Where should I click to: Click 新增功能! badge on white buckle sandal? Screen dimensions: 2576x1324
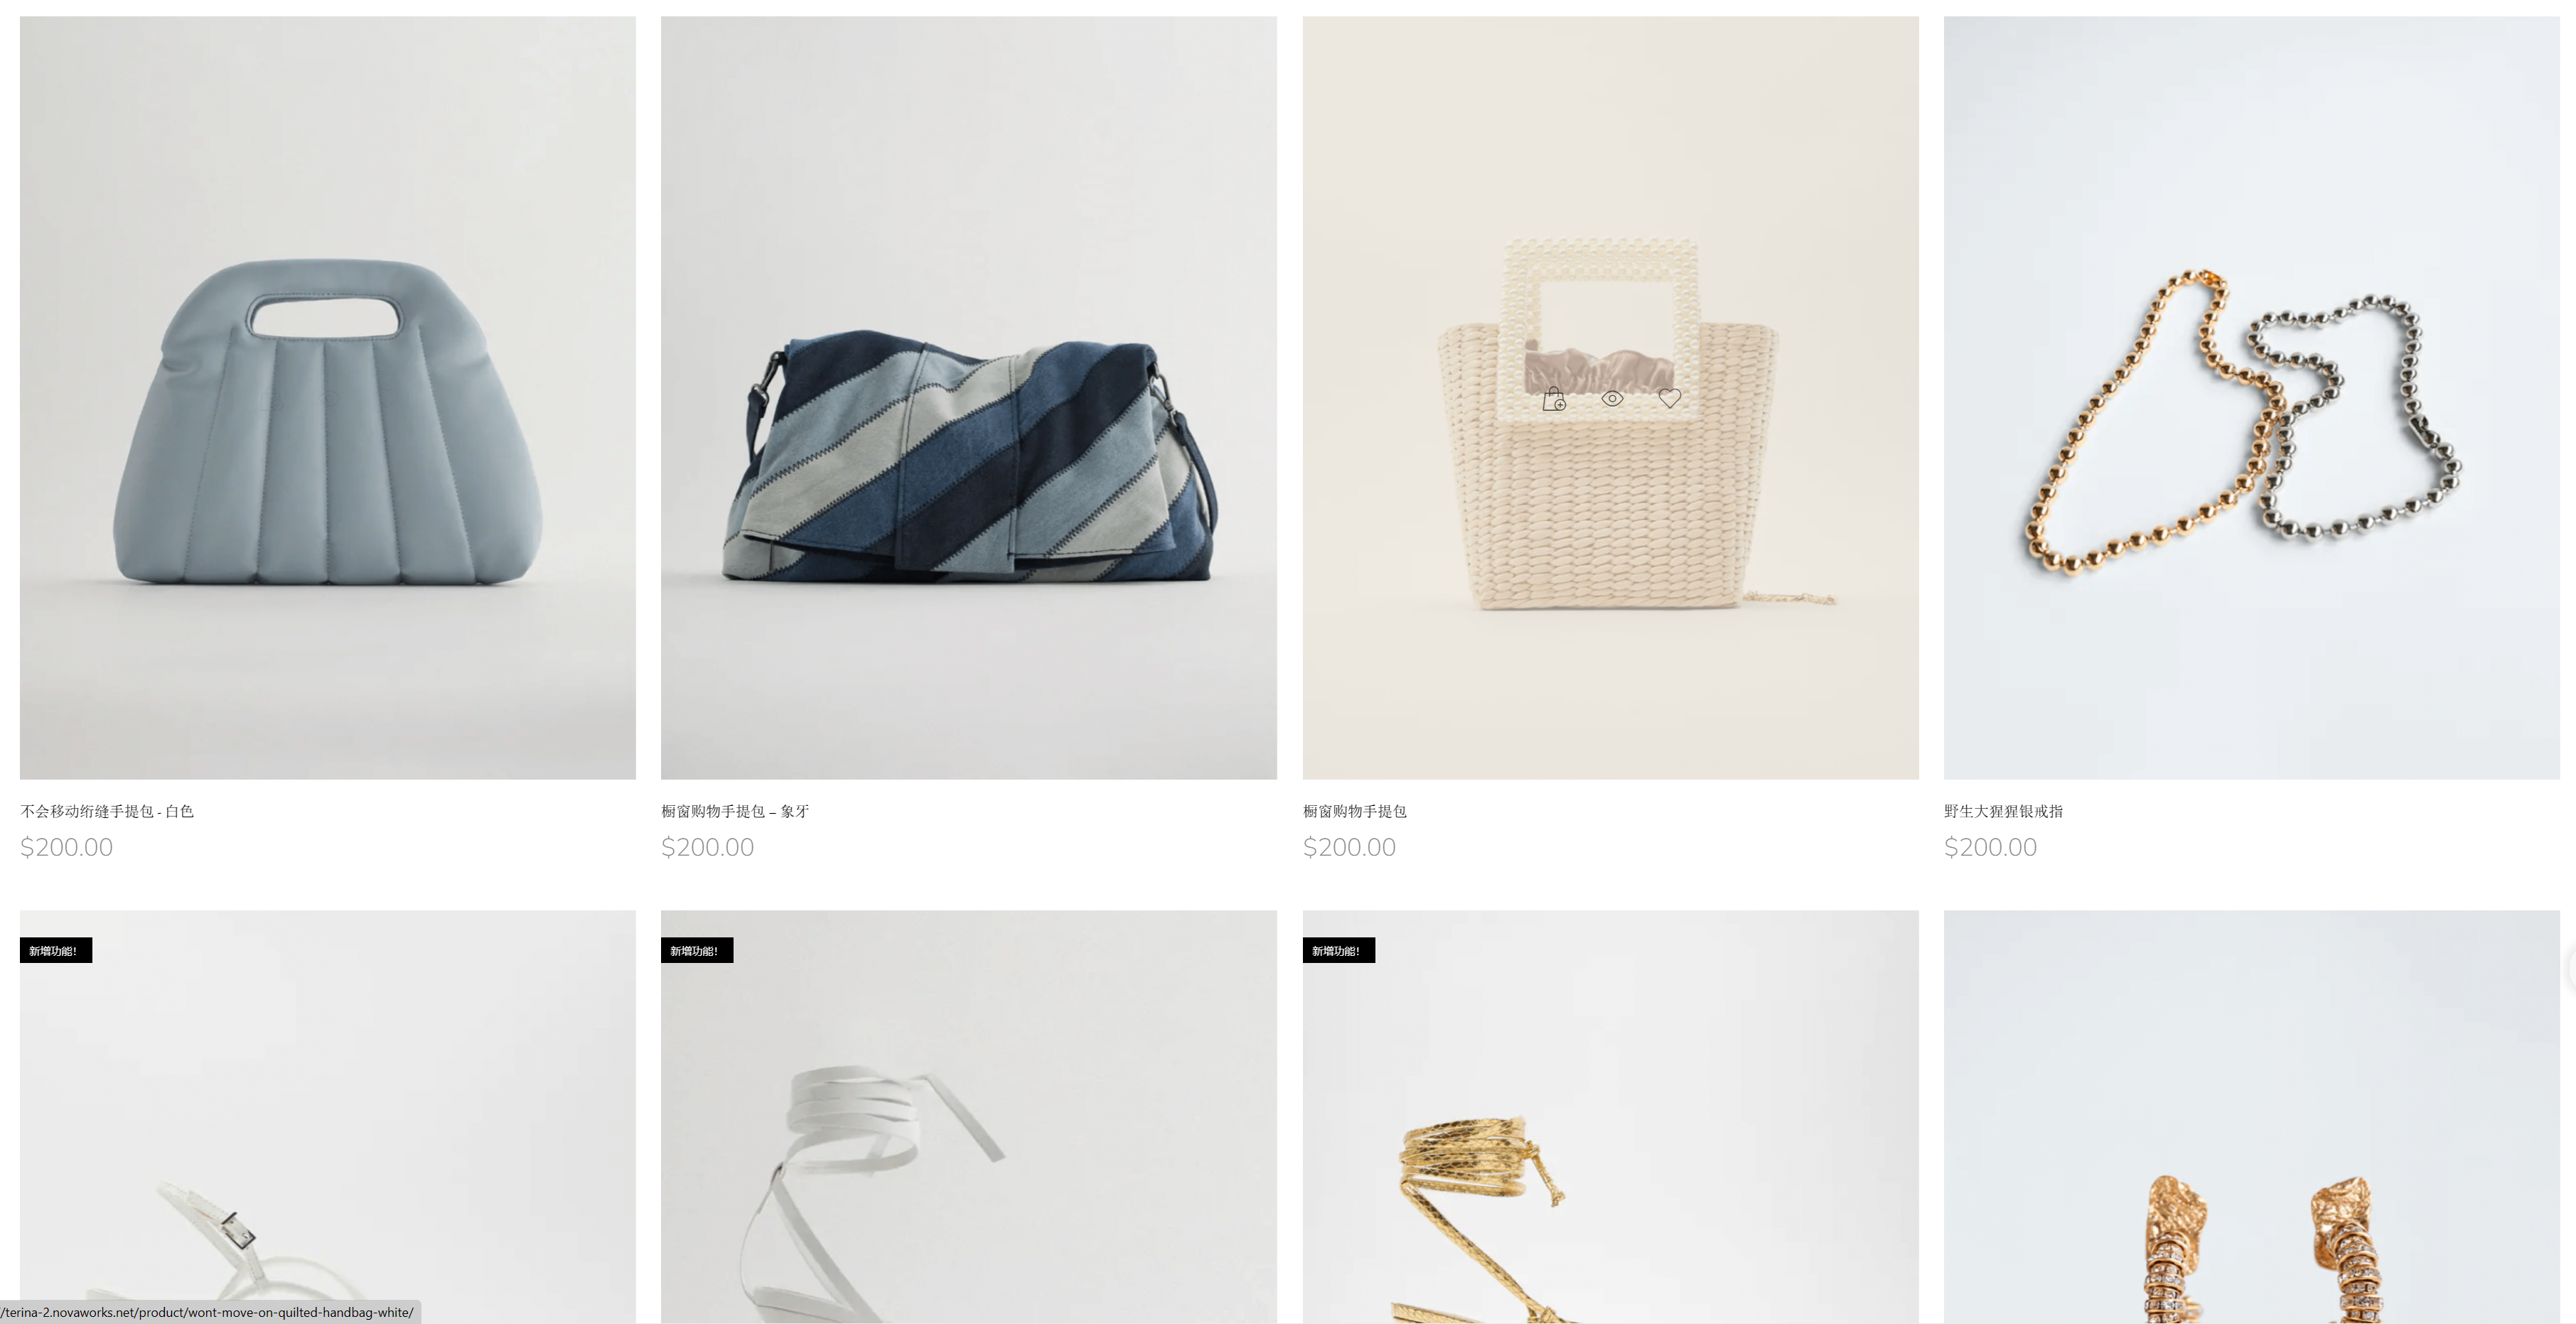click(x=56, y=950)
